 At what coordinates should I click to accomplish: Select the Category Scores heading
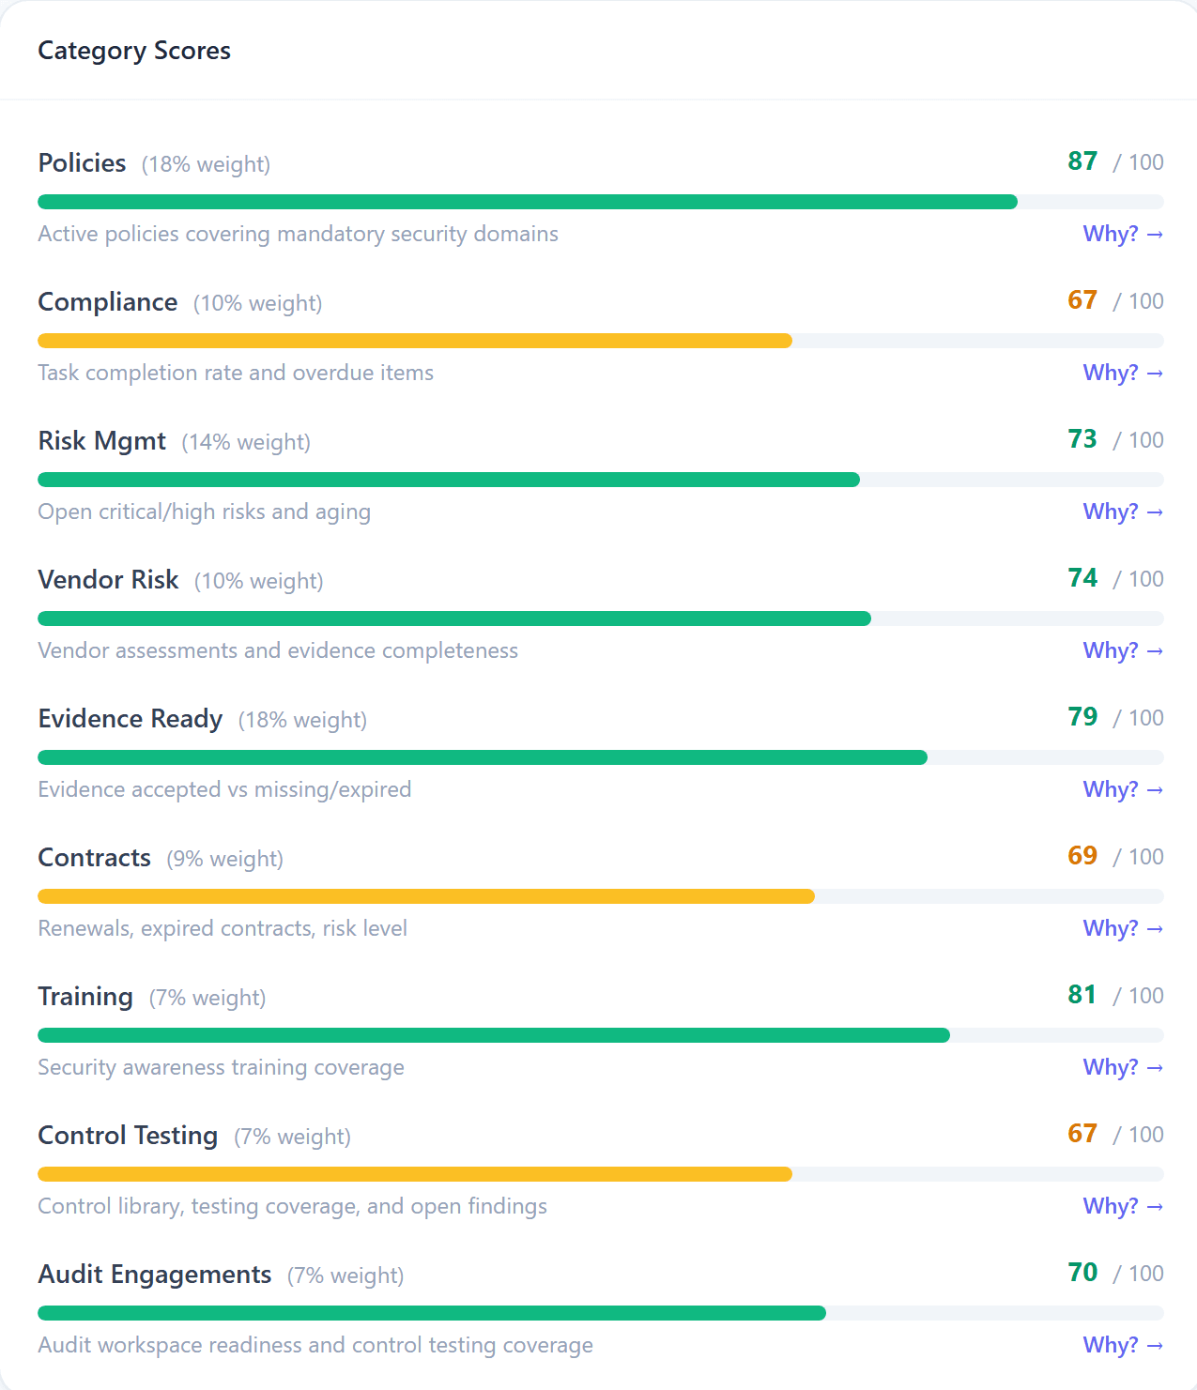point(134,51)
